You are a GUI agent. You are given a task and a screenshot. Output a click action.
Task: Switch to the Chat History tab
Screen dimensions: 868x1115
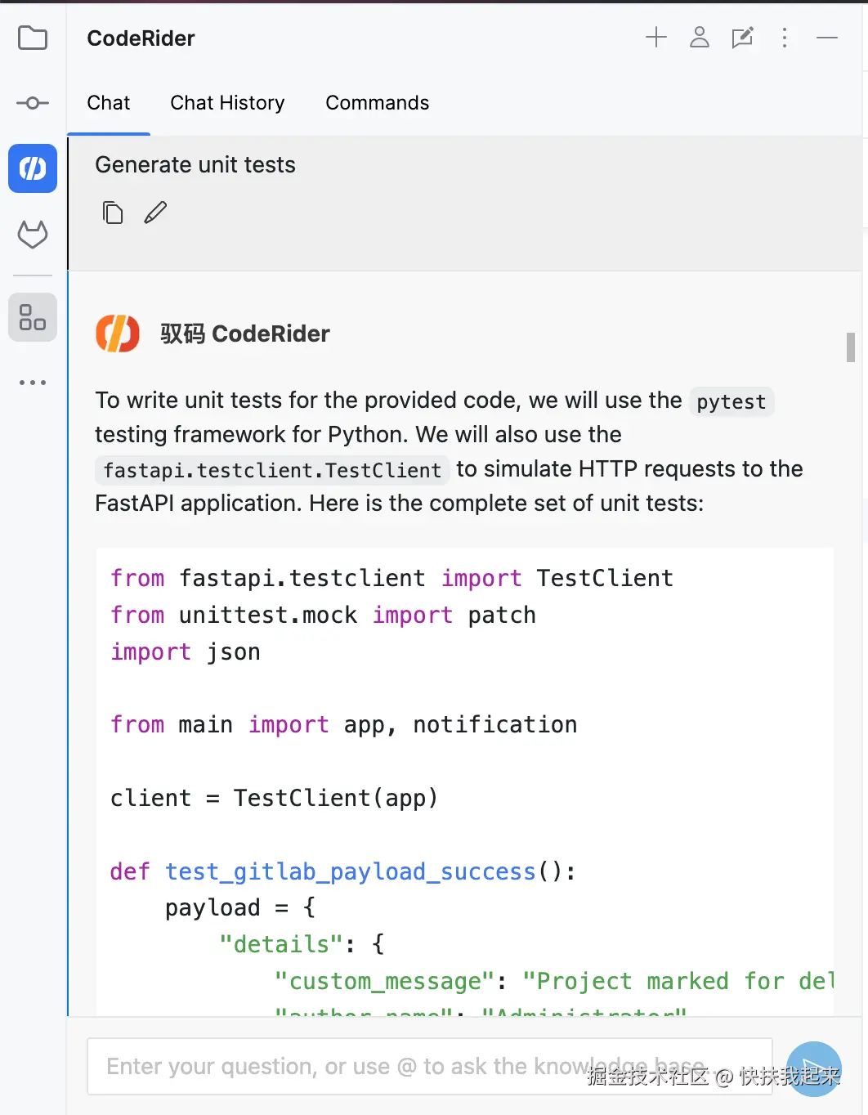point(227,103)
